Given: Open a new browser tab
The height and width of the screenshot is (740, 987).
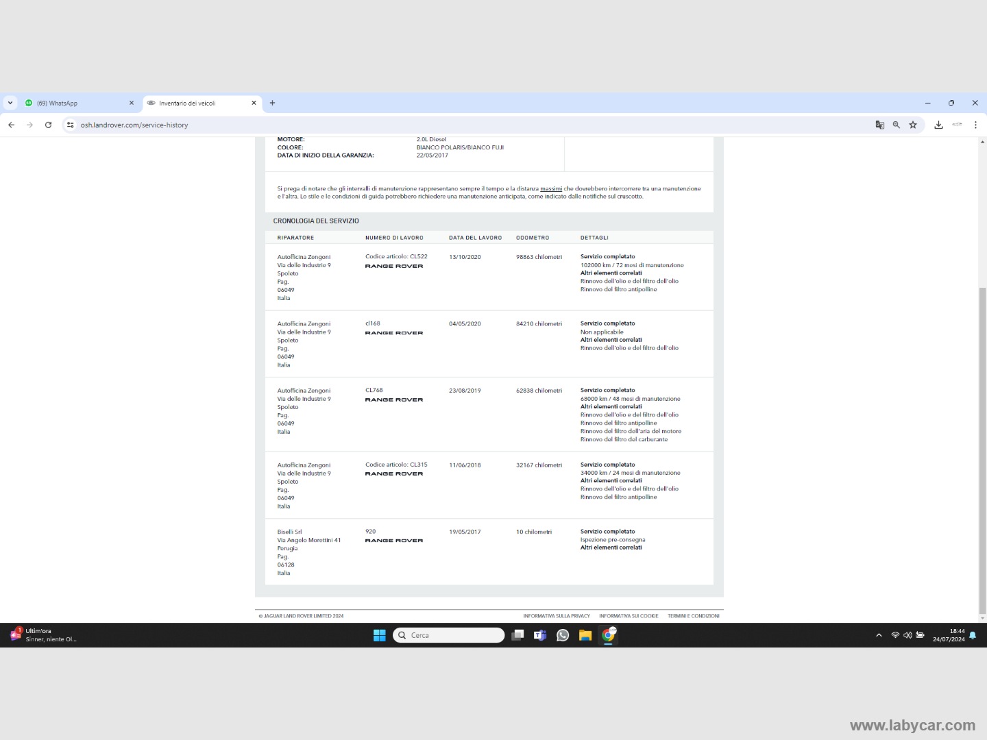Looking at the screenshot, I should 272,103.
